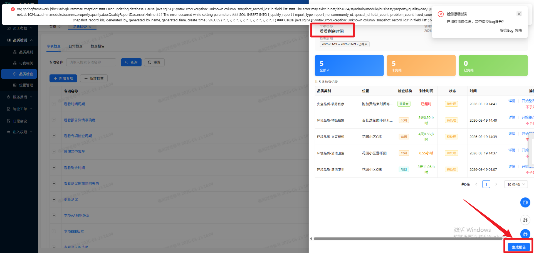The height and width of the screenshot is (253, 534).
Task: Switch to the 日常检查 tab
Action: click(x=76, y=46)
